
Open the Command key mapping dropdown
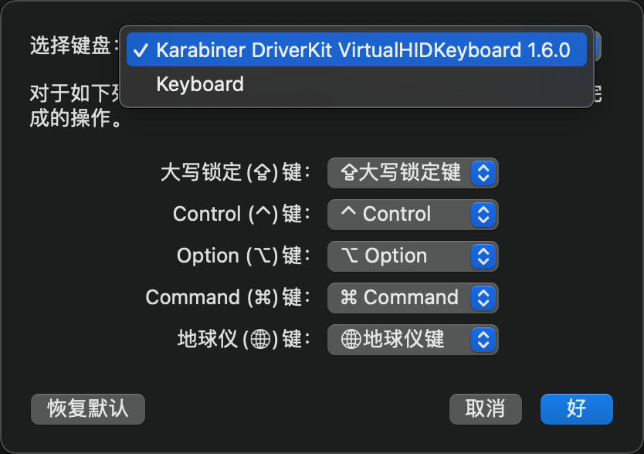[413, 298]
